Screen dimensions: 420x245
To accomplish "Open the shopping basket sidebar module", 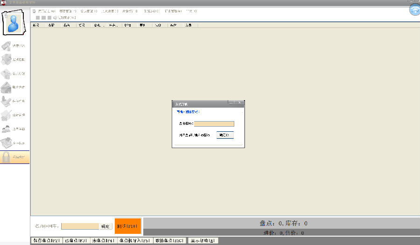I will point(14,60).
